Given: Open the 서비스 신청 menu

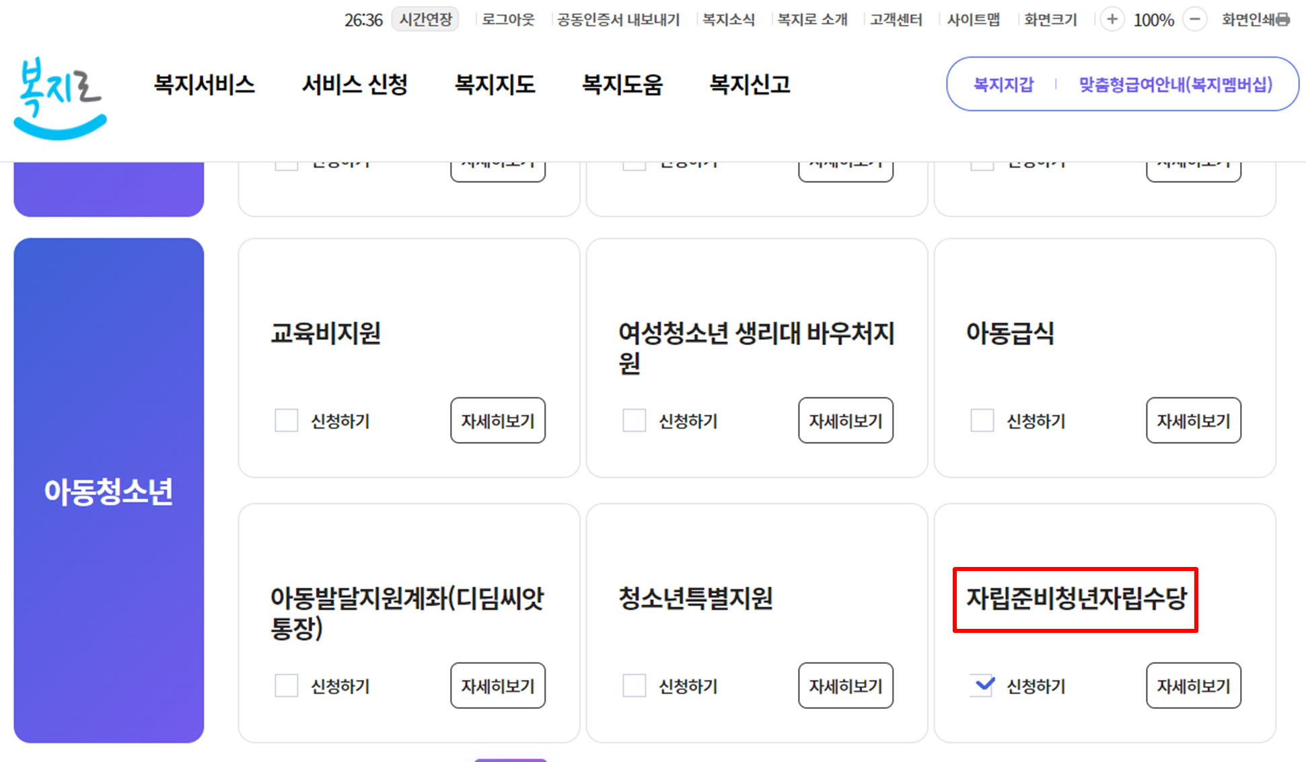Looking at the screenshot, I should point(355,85).
